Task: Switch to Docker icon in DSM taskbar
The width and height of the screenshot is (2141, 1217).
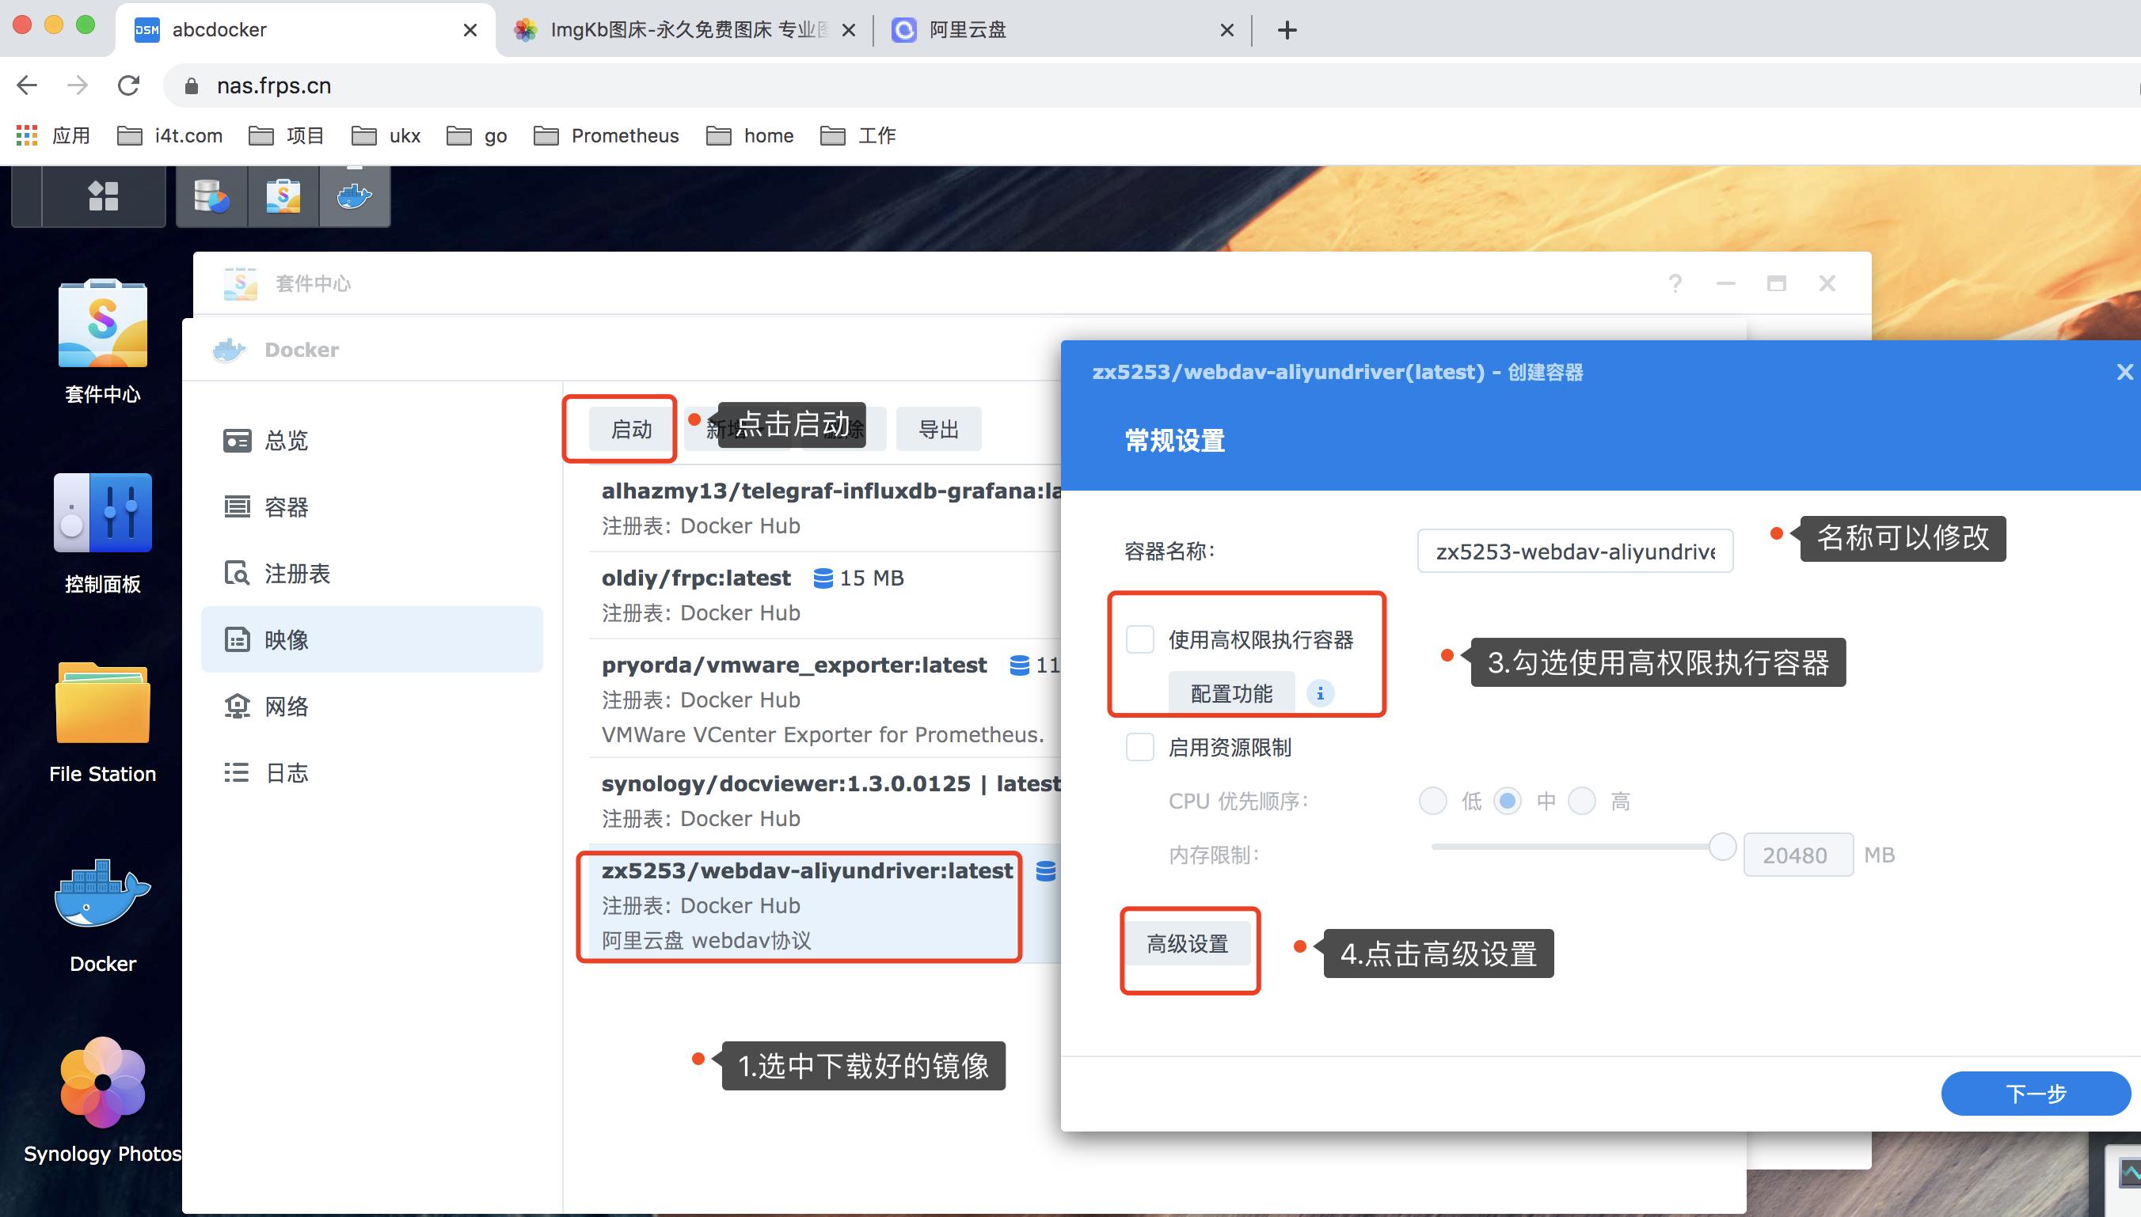Action: point(355,196)
